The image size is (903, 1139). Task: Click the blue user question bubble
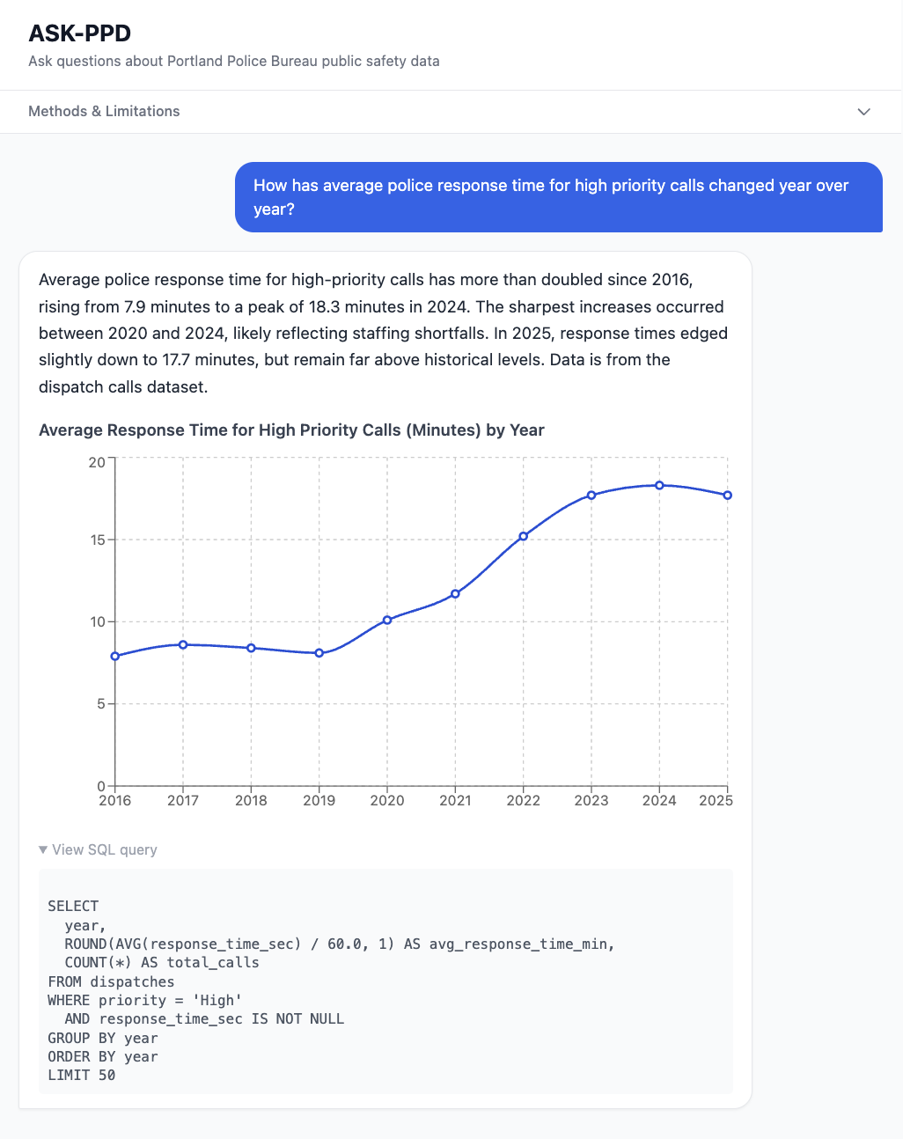(x=558, y=197)
